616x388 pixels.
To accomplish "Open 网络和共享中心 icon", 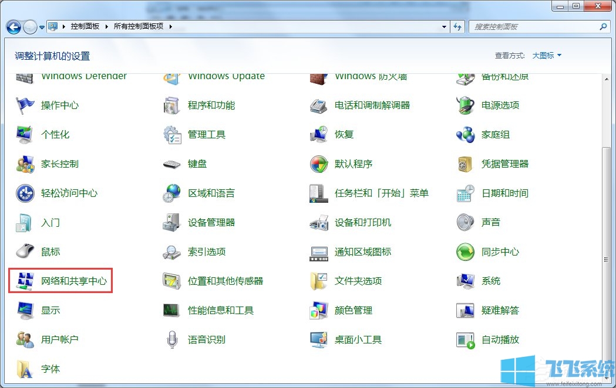I will pyautogui.click(x=25, y=281).
